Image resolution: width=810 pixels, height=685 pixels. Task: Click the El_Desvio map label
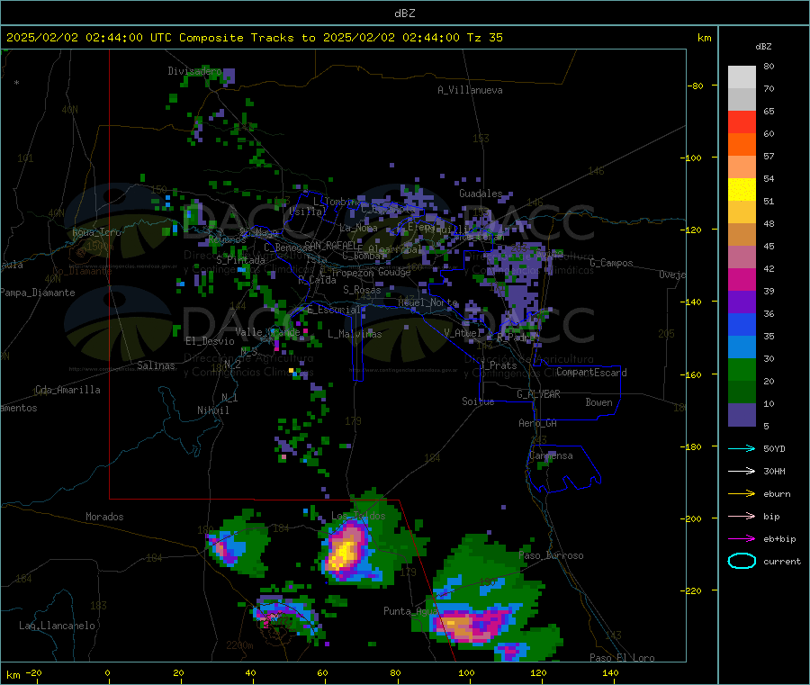[x=211, y=341]
